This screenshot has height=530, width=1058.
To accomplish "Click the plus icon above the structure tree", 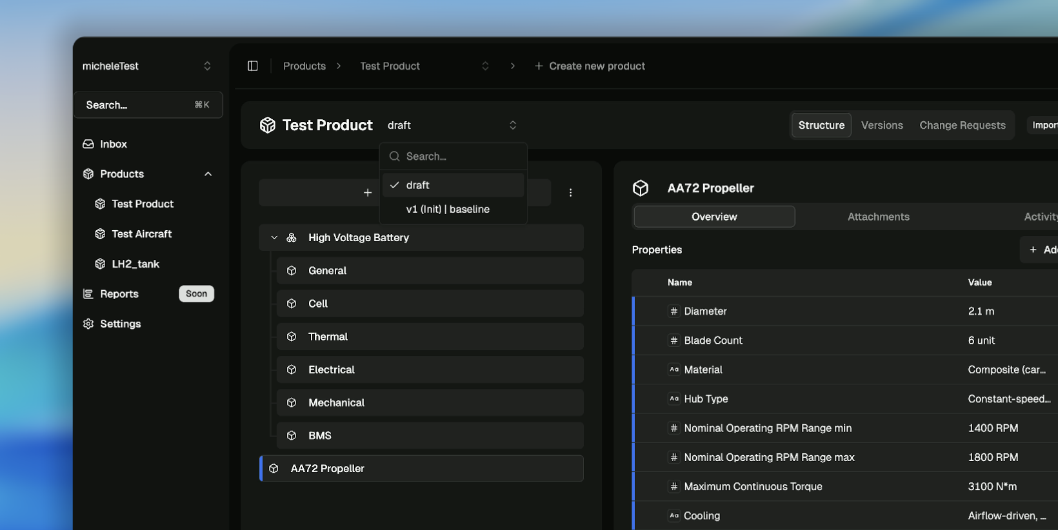I will (368, 193).
